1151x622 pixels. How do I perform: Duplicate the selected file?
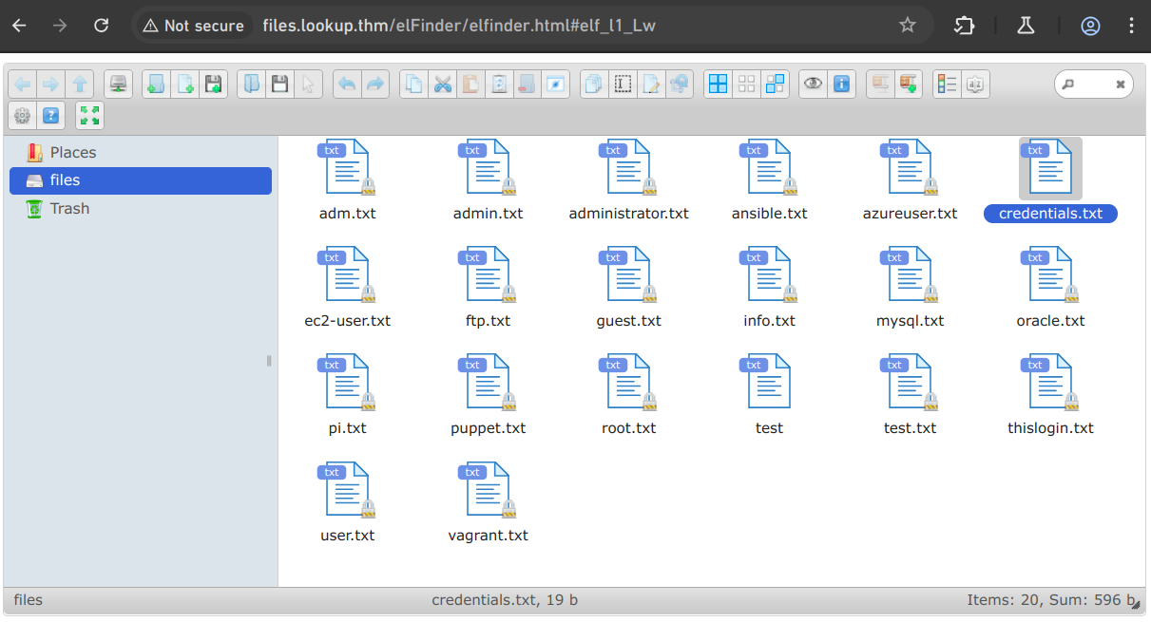[594, 85]
